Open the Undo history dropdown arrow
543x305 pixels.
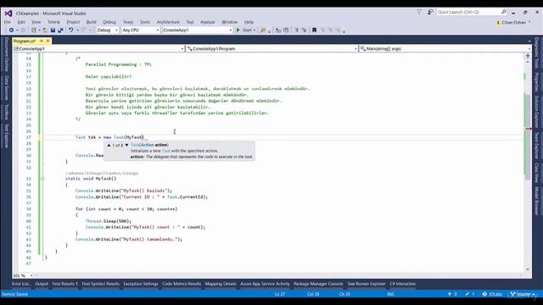(77, 30)
